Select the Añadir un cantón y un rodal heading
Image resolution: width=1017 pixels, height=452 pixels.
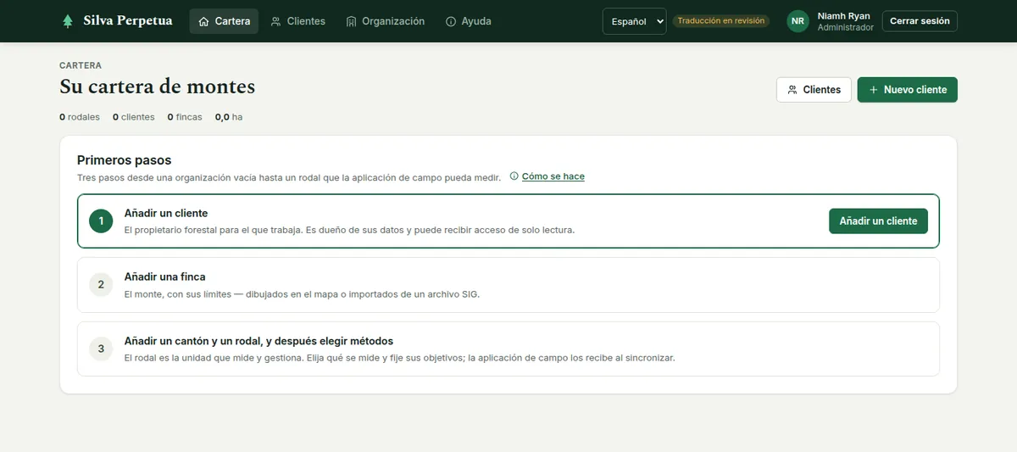(x=258, y=341)
